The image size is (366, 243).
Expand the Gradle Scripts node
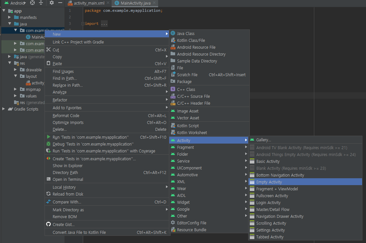pyautogui.click(x=4, y=109)
